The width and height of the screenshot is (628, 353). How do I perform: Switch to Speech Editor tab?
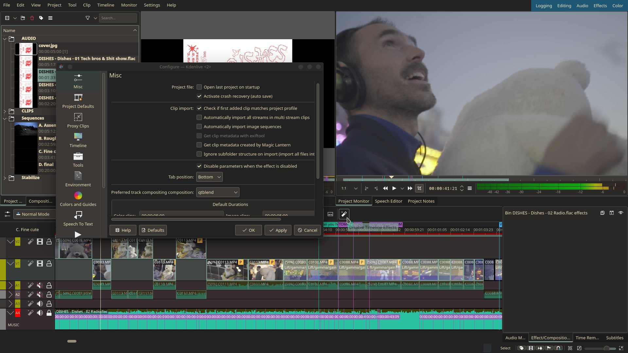388,201
